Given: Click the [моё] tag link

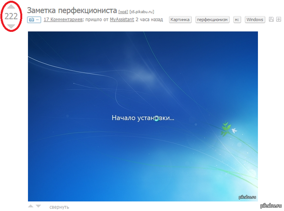Looking at the screenshot, I should pos(123,12).
